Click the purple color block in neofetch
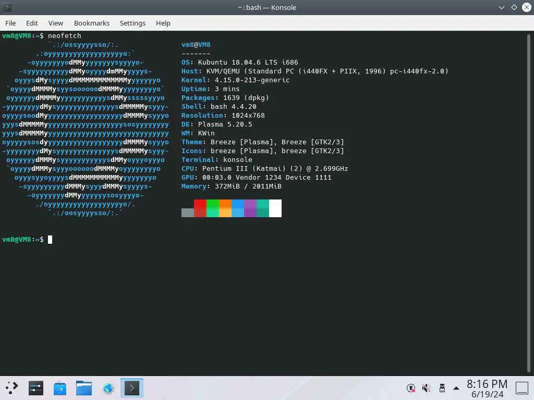Screen dimensions: 534x400 coord(250,208)
